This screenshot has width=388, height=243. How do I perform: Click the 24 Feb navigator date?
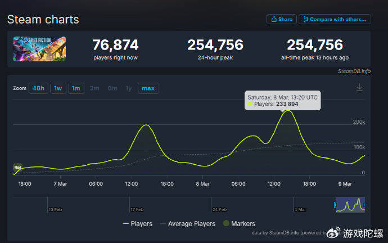pos(219,210)
